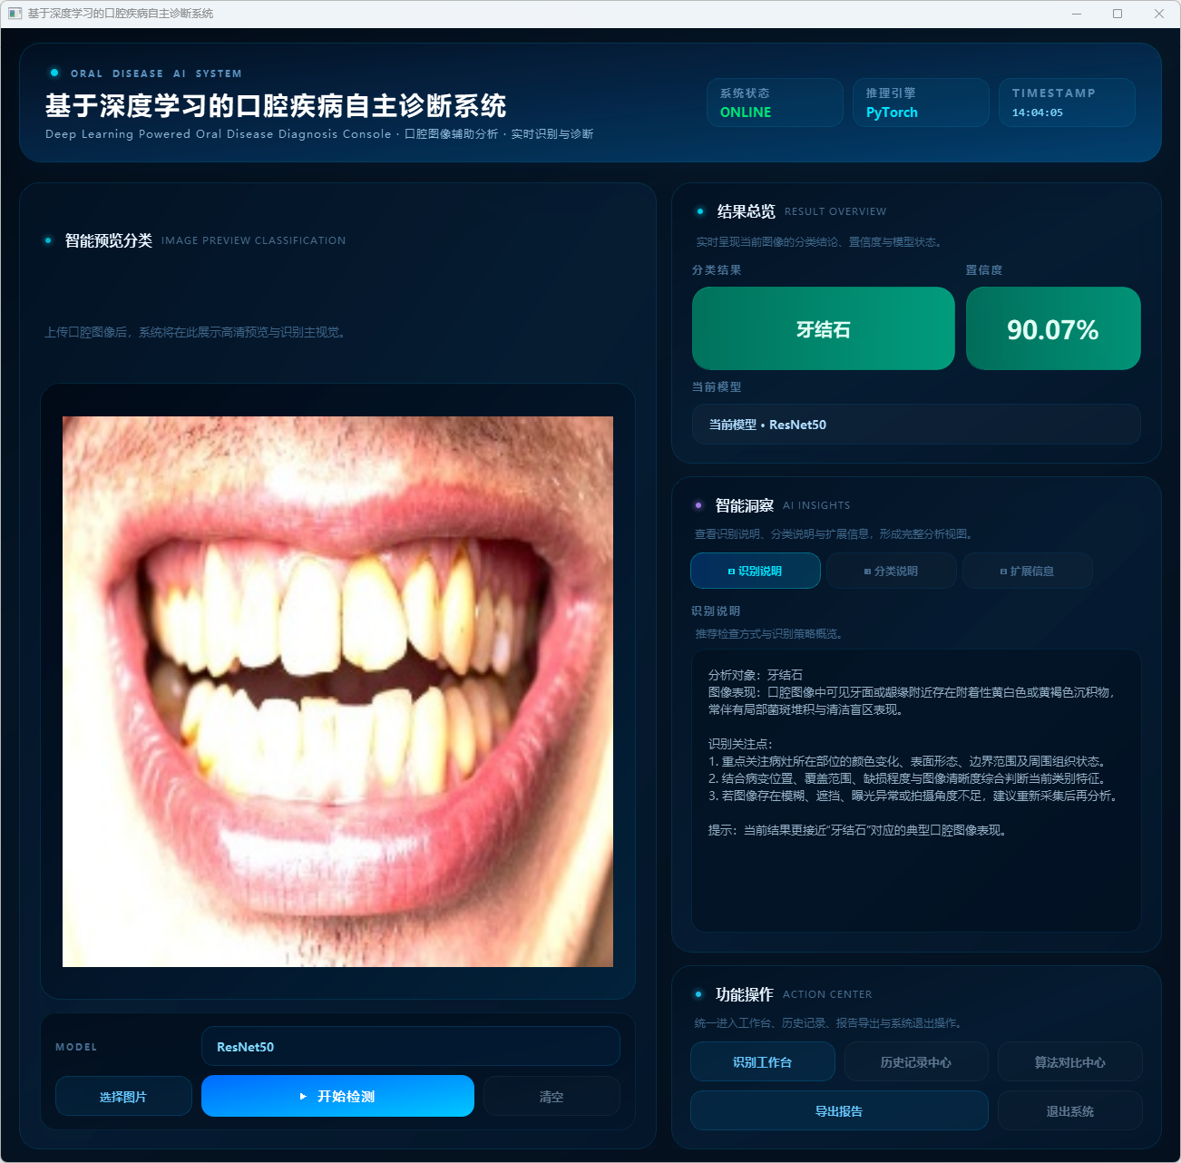Click the 分类说明 tab icon
This screenshot has height=1163, width=1181.
point(867,572)
